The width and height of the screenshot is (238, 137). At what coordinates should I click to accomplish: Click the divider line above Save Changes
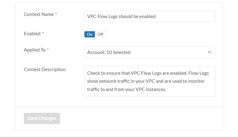[x=120, y=107]
